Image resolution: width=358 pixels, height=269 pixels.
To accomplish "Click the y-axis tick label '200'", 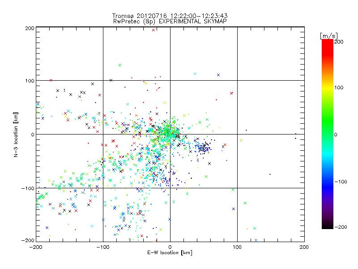I will pyautogui.click(x=30, y=28).
